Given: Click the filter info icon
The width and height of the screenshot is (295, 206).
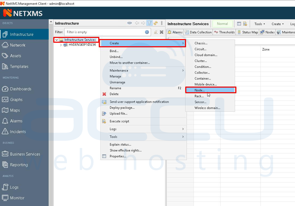Looking at the screenshot, I should click(x=147, y=32).
